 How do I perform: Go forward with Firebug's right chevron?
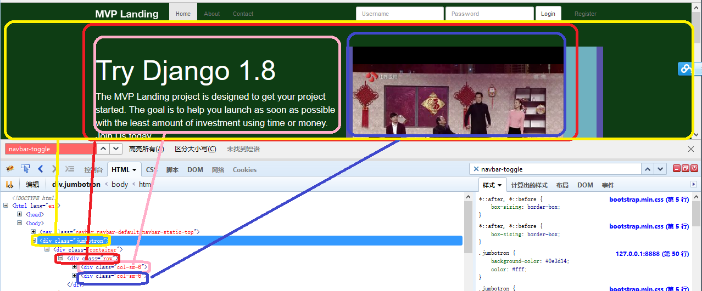[54, 169]
